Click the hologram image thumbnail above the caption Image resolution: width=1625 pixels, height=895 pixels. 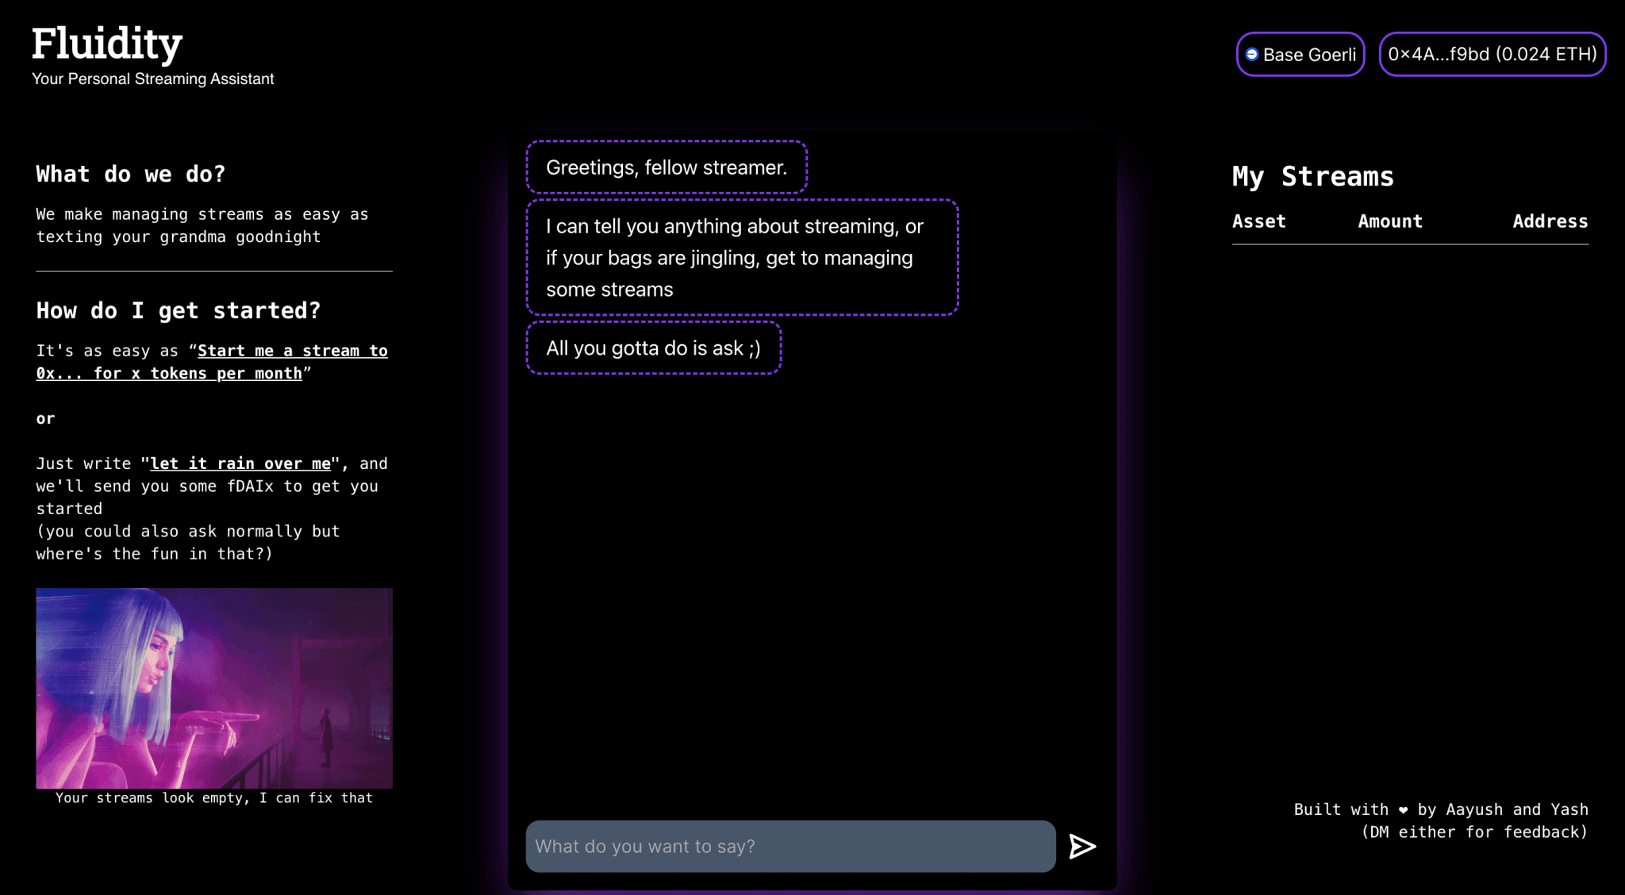point(213,688)
